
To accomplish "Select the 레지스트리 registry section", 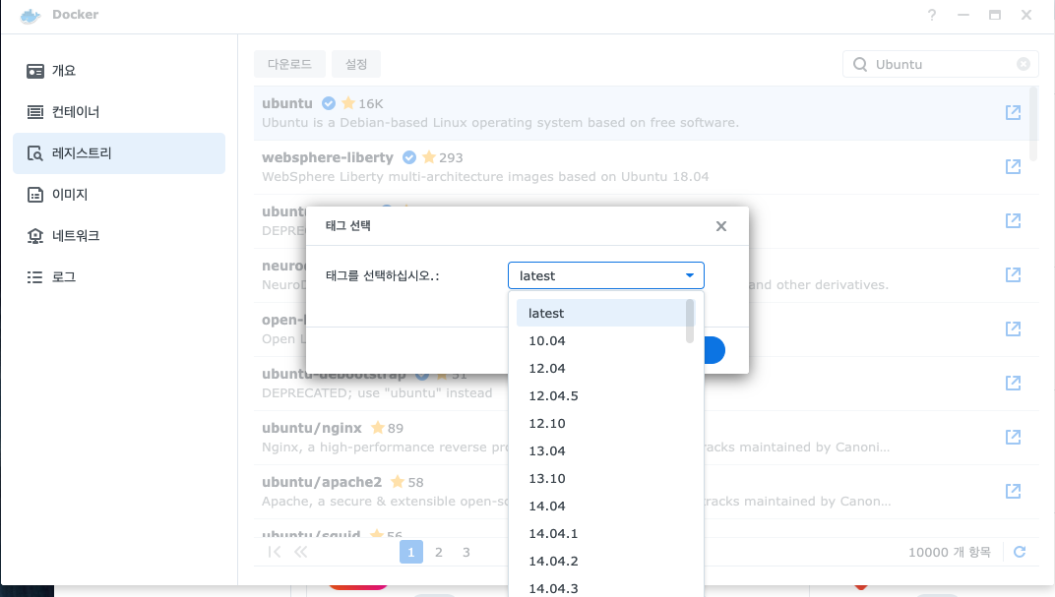I will [118, 153].
